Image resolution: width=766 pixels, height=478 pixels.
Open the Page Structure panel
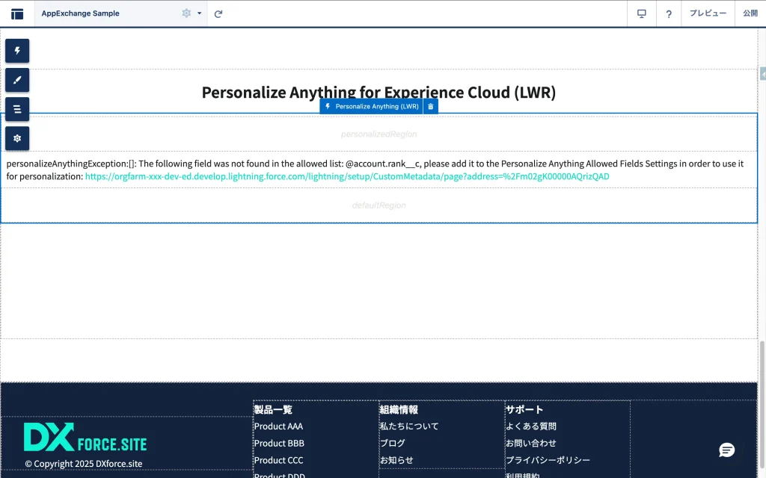[17, 109]
